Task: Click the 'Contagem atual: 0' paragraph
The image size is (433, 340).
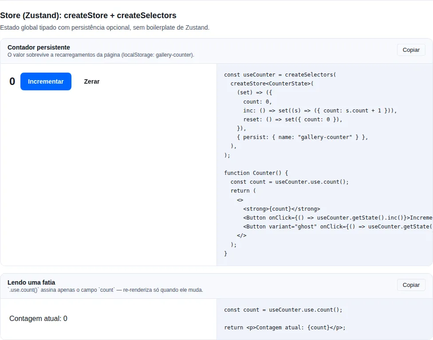Action: 39,318
